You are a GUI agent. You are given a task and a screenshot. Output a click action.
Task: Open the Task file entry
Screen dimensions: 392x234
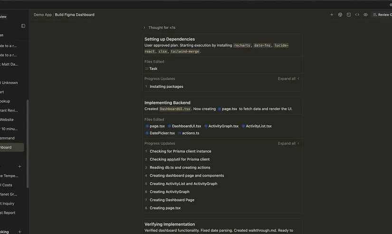point(151,69)
